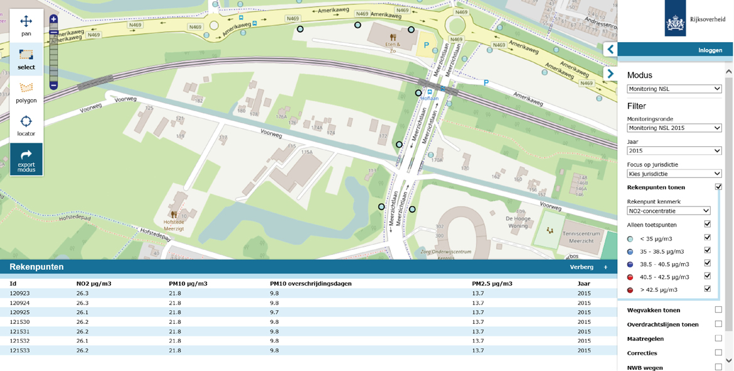Uncheck Rekenpunten tonen checkbox
This screenshot has width=734, height=371.
pos(718,187)
